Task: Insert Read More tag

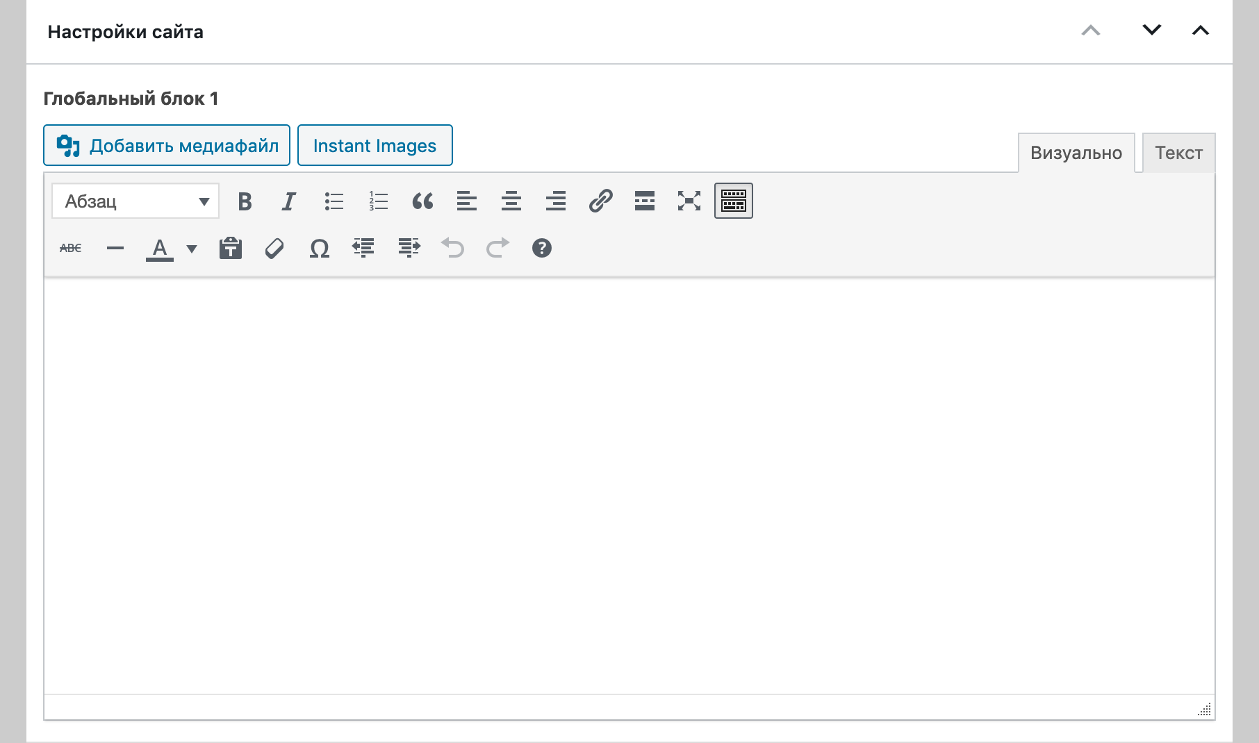Action: (x=645, y=201)
